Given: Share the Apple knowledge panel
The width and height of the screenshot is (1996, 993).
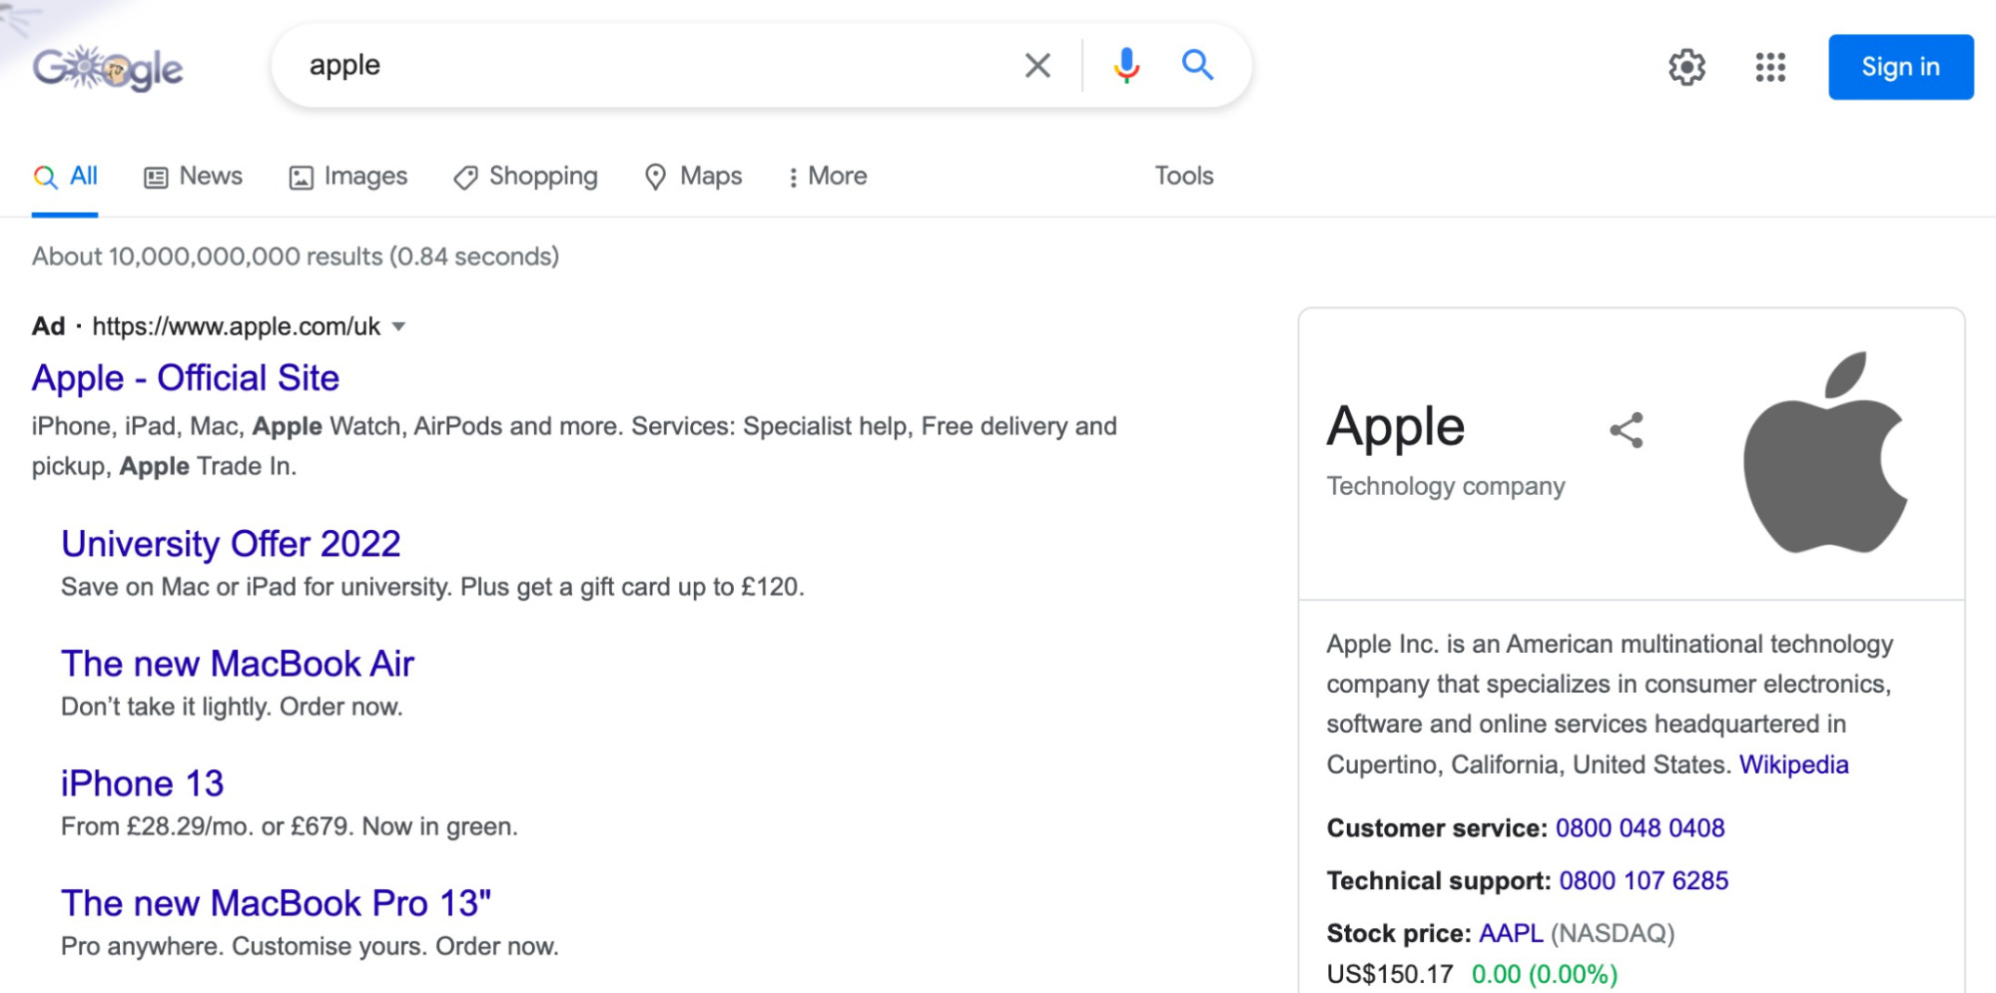Looking at the screenshot, I should click(x=1628, y=431).
